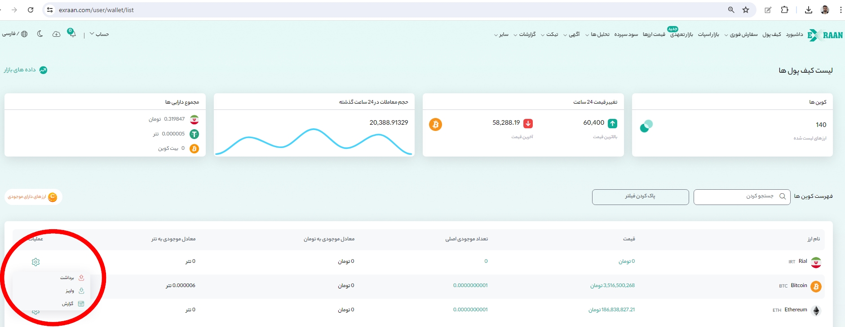The height and width of the screenshot is (327, 845).
Task: Click the Bitcoin icon in total assets card
Action: point(194,148)
